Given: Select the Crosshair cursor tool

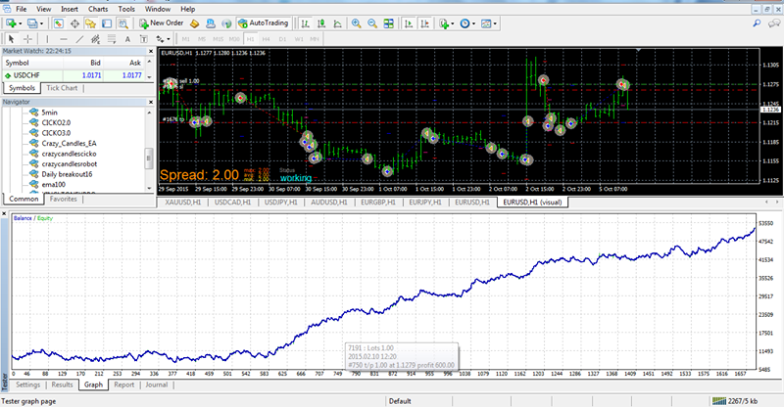Looking at the screenshot, I should [28, 38].
